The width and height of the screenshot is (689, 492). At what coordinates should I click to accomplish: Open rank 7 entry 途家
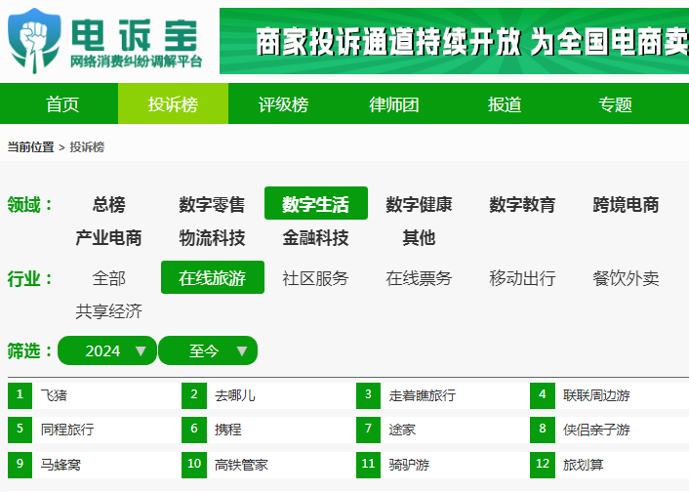pyautogui.click(x=402, y=430)
